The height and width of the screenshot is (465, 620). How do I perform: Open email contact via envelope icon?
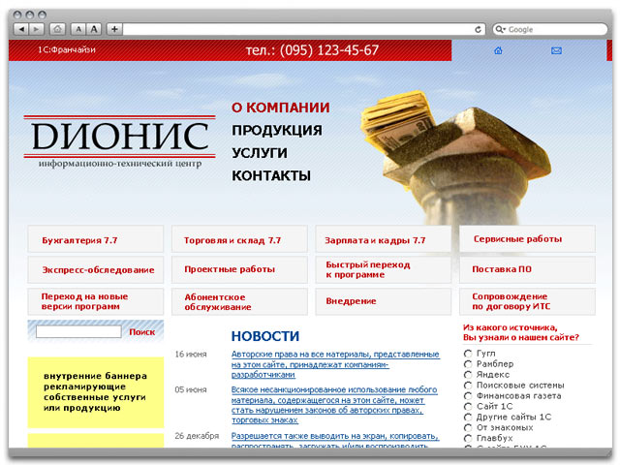pos(556,50)
